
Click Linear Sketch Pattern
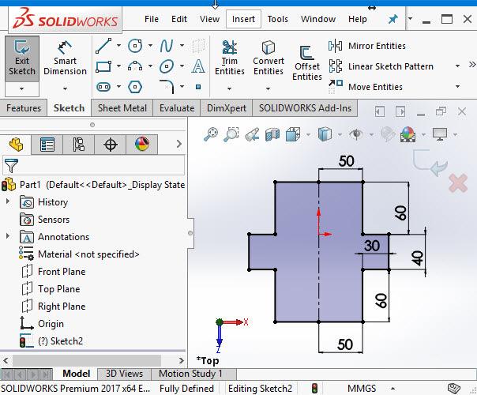381,66
